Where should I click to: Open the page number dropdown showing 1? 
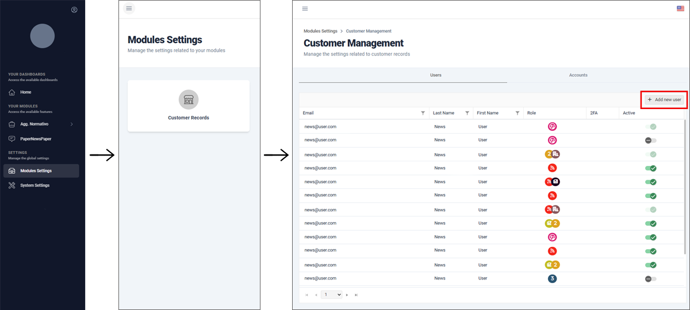coord(332,294)
